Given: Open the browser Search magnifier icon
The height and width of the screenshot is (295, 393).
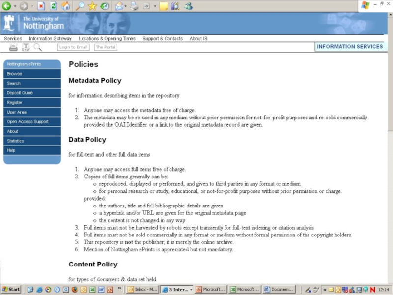Looking at the screenshot, I should (x=80, y=6).
